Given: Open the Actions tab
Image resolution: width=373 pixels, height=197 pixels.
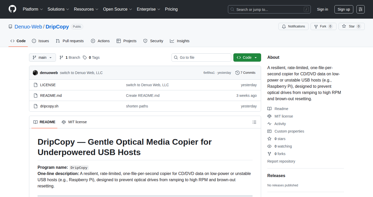Looking at the screenshot, I should pyautogui.click(x=100, y=41).
